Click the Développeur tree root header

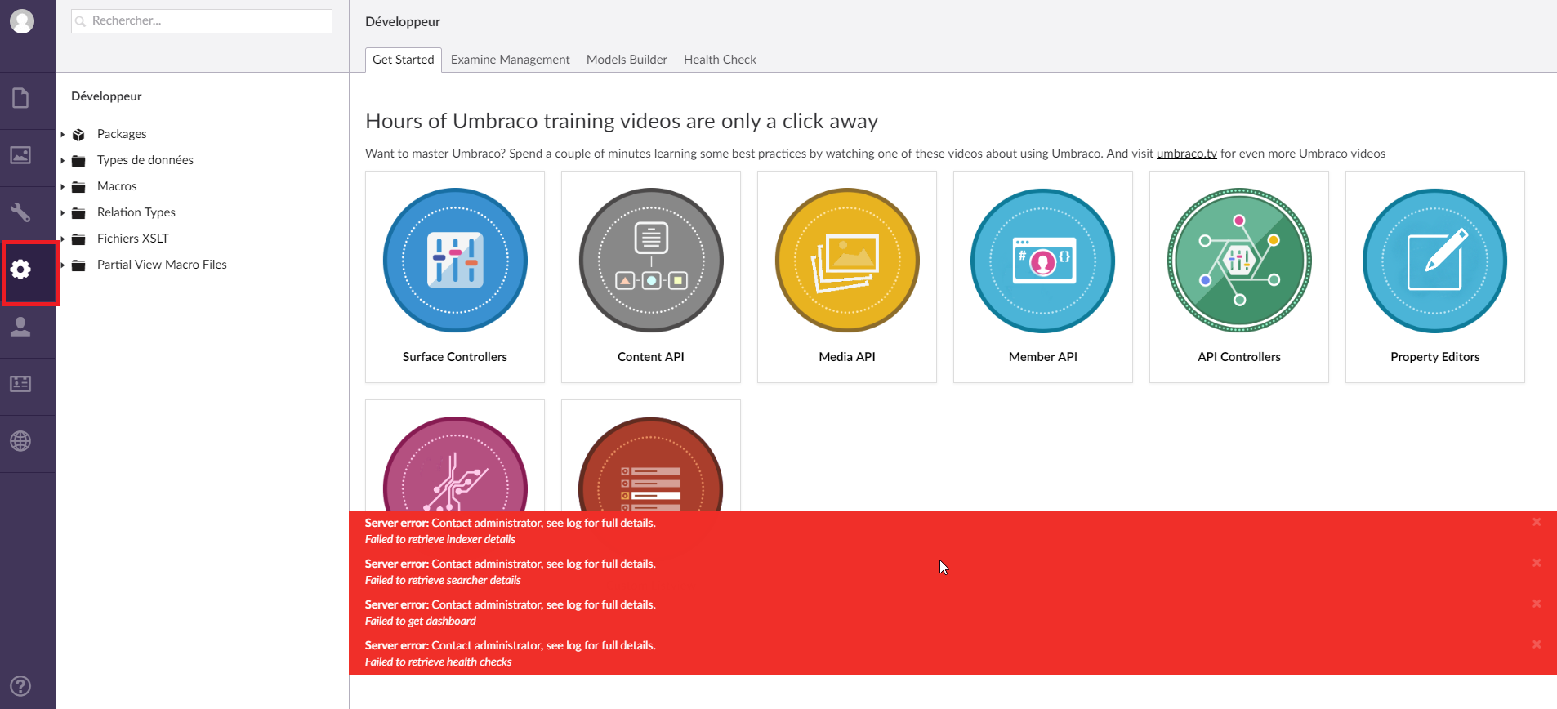(106, 96)
